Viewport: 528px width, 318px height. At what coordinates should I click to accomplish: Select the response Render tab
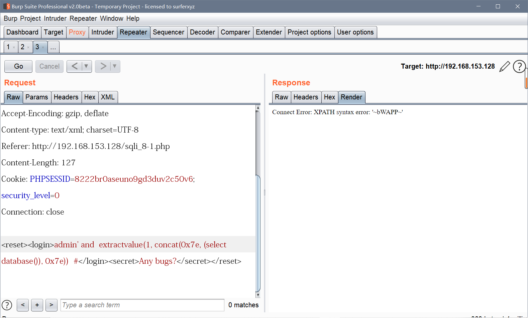[351, 97]
